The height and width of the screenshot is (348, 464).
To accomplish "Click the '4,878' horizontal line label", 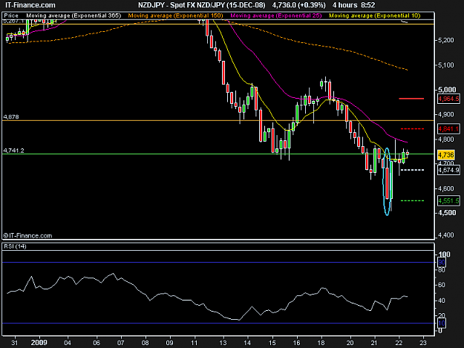I will coord(11,116).
